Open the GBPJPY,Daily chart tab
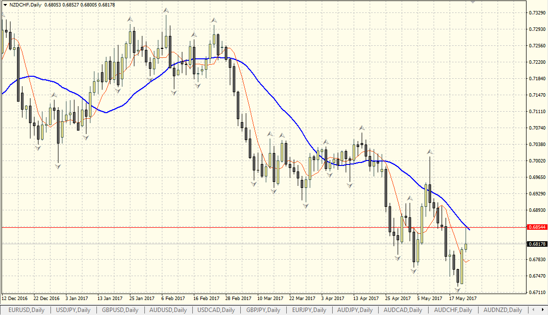The height and width of the screenshot is (315, 548). 263,310
